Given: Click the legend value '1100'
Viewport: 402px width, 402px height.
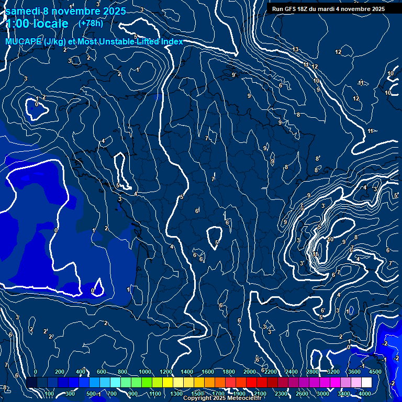Looking at the screenshot, I should point(155,394).
